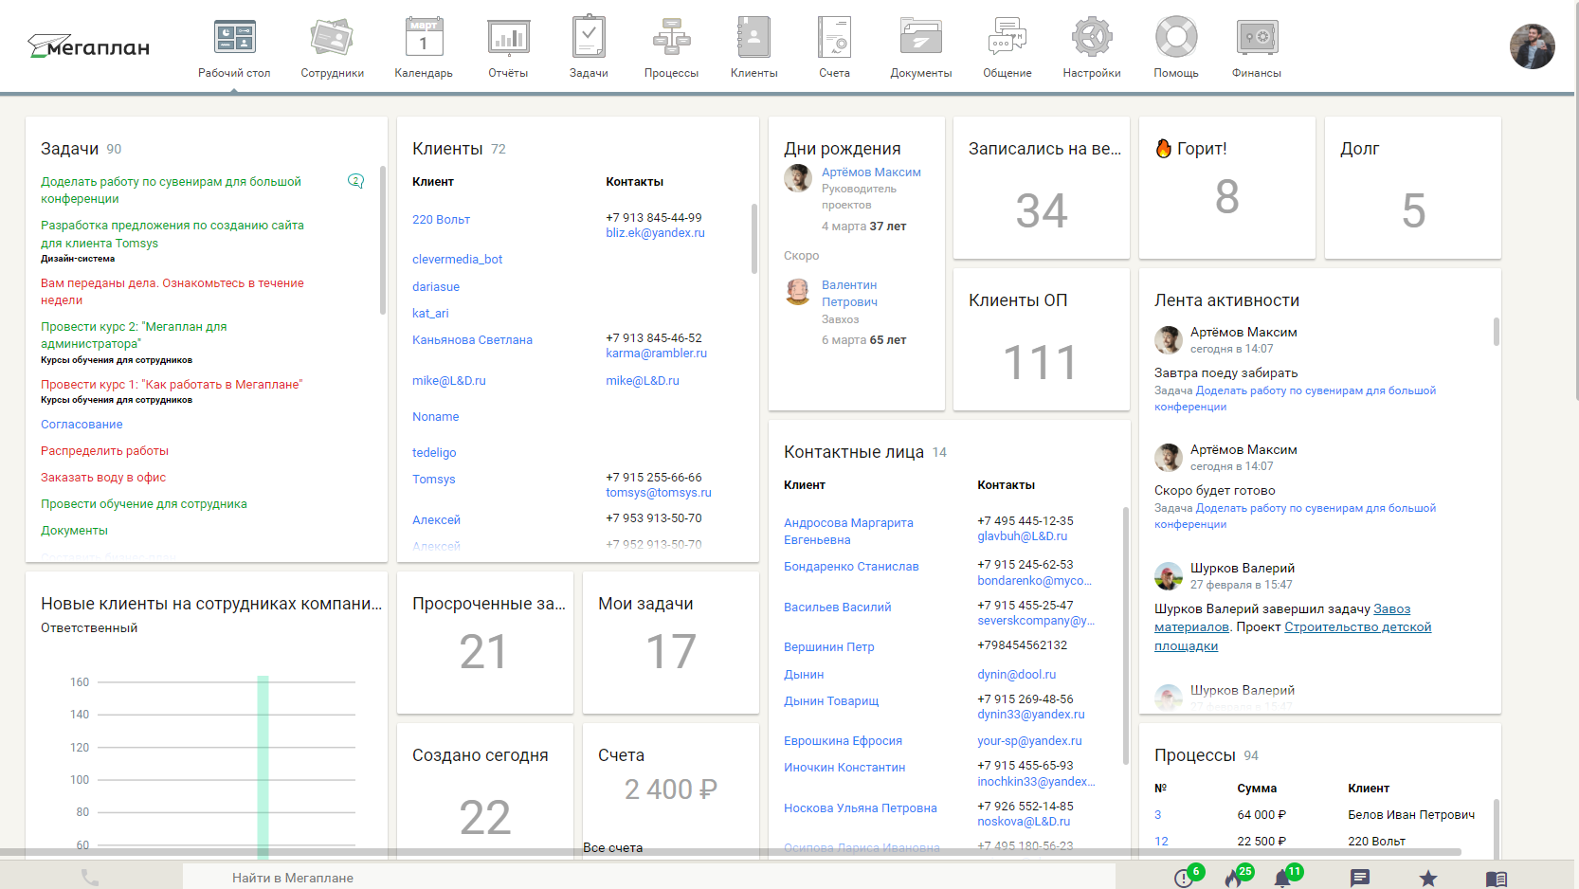Click the Клиент column header in Клиенты

[x=433, y=182]
